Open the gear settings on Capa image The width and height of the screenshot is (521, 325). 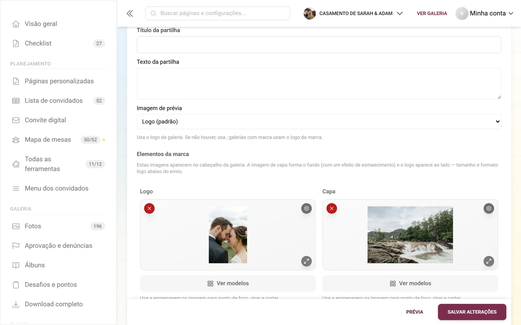[x=489, y=208]
